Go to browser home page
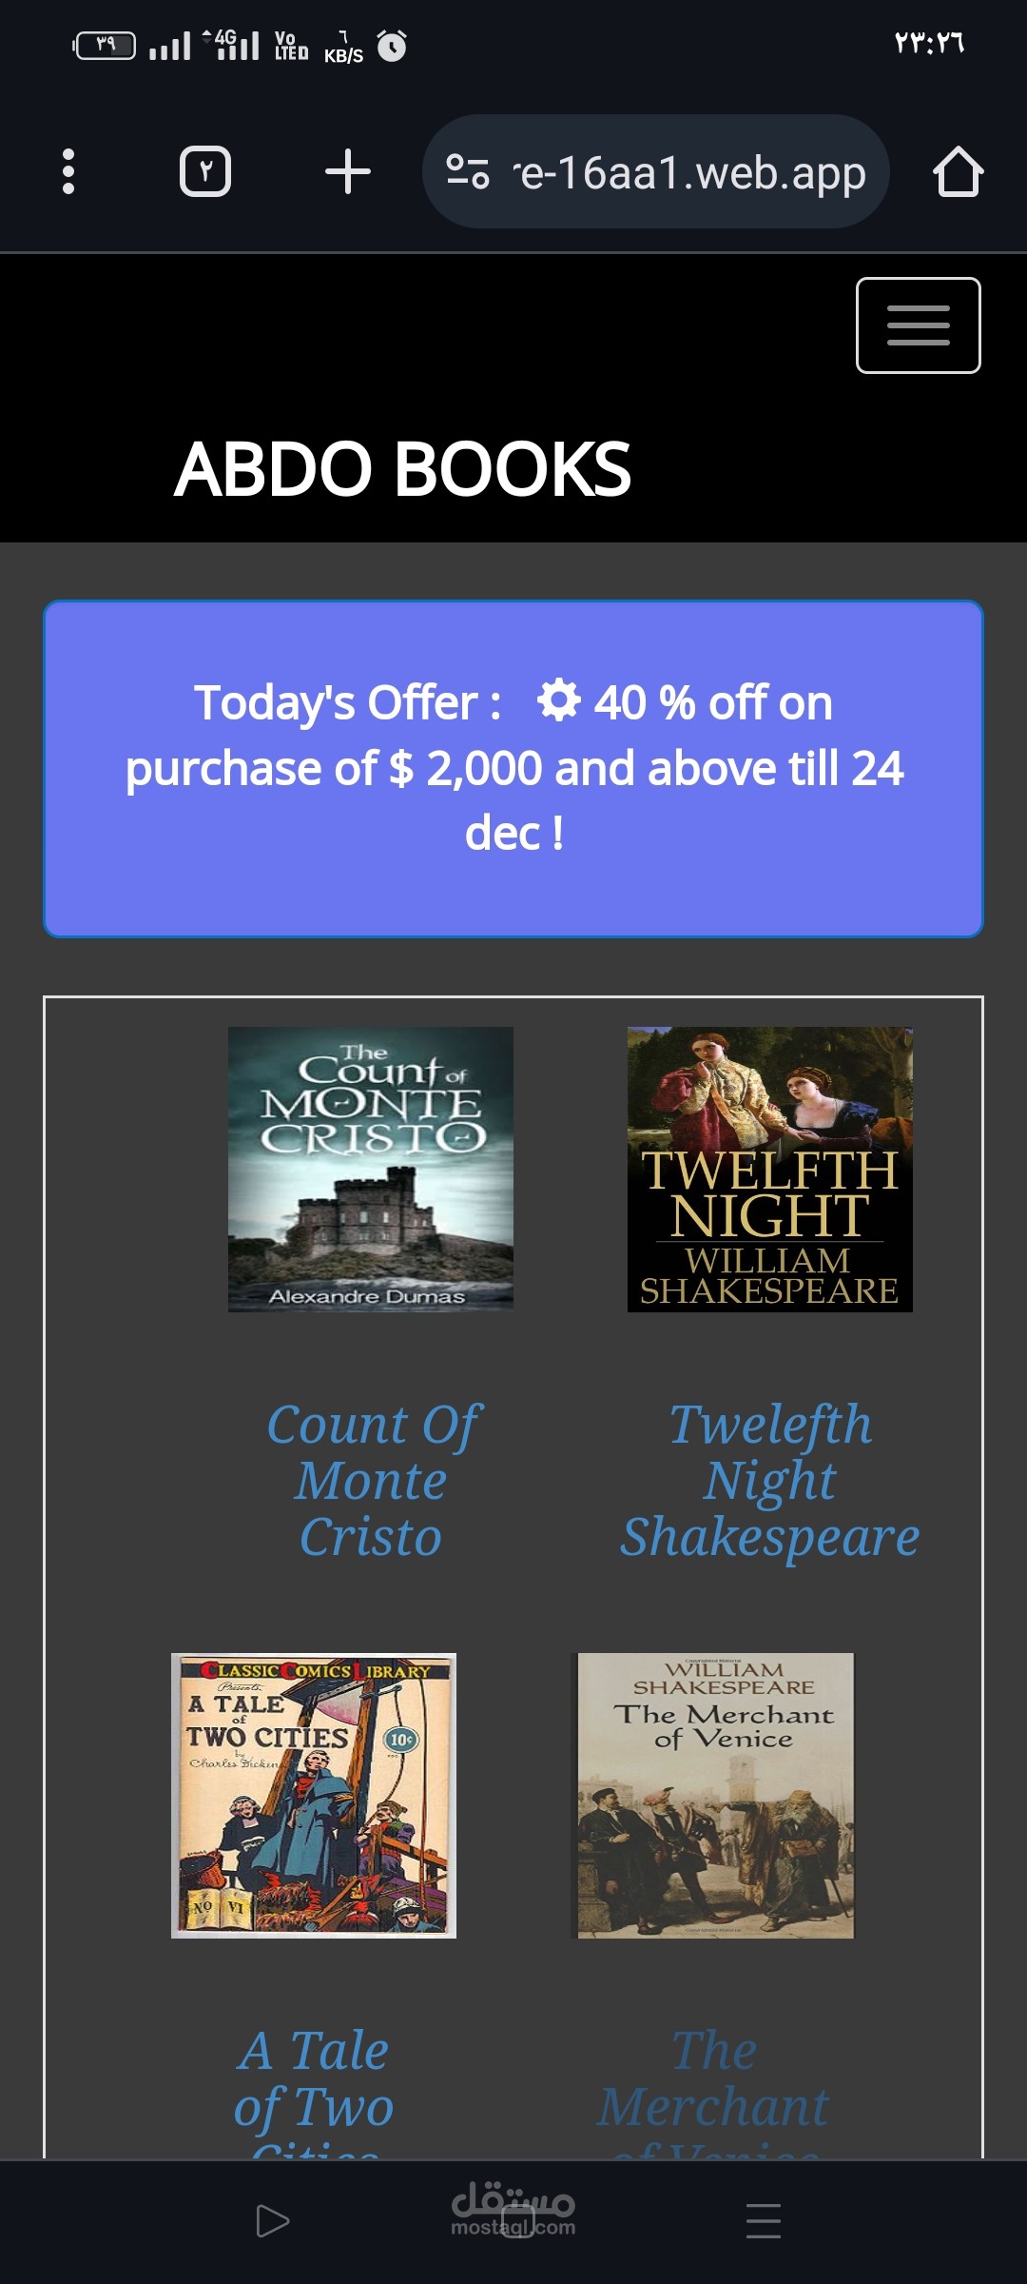This screenshot has height=2284, width=1027. 958,172
